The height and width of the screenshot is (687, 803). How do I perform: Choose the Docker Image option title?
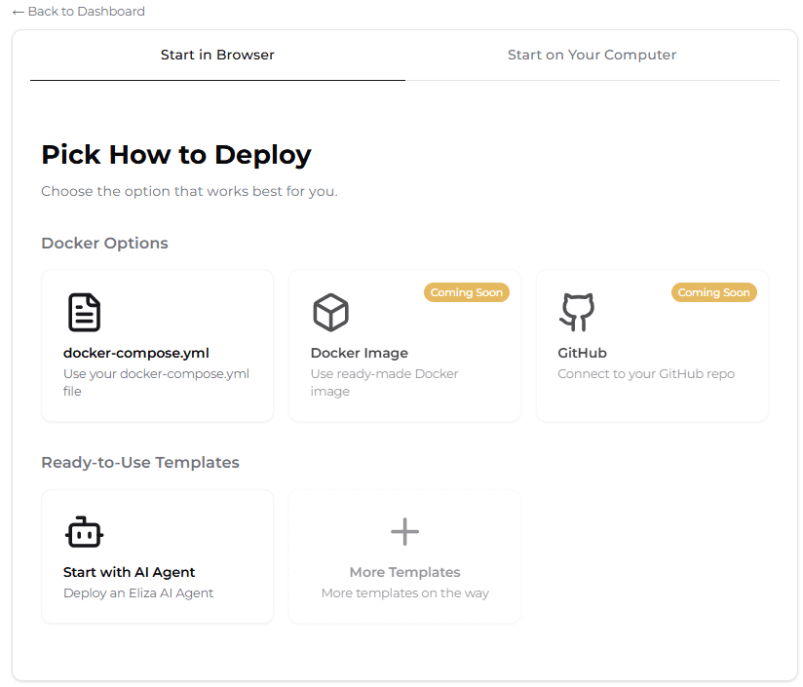click(x=359, y=353)
